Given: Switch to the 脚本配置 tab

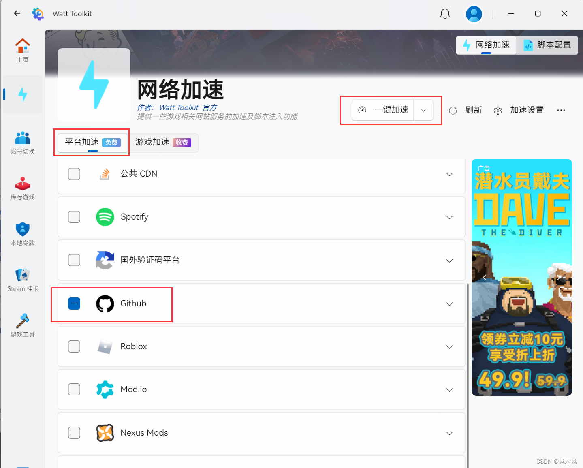Looking at the screenshot, I should pyautogui.click(x=547, y=45).
